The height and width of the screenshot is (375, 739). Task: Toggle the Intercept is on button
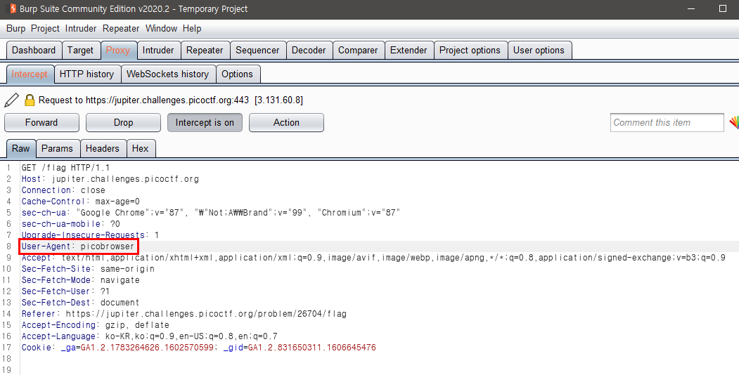[x=205, y=122]
